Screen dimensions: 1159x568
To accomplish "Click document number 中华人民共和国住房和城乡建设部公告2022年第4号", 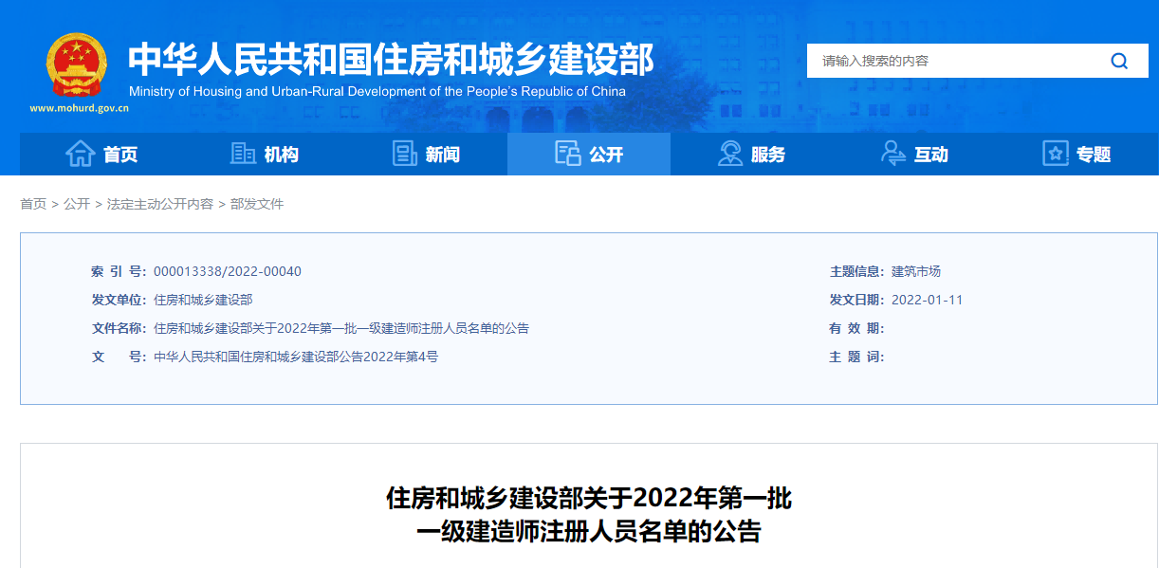I will [x=296, y=357].
